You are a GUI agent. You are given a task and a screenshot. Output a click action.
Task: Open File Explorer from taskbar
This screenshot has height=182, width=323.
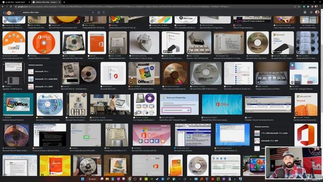(x=107, y=179)
